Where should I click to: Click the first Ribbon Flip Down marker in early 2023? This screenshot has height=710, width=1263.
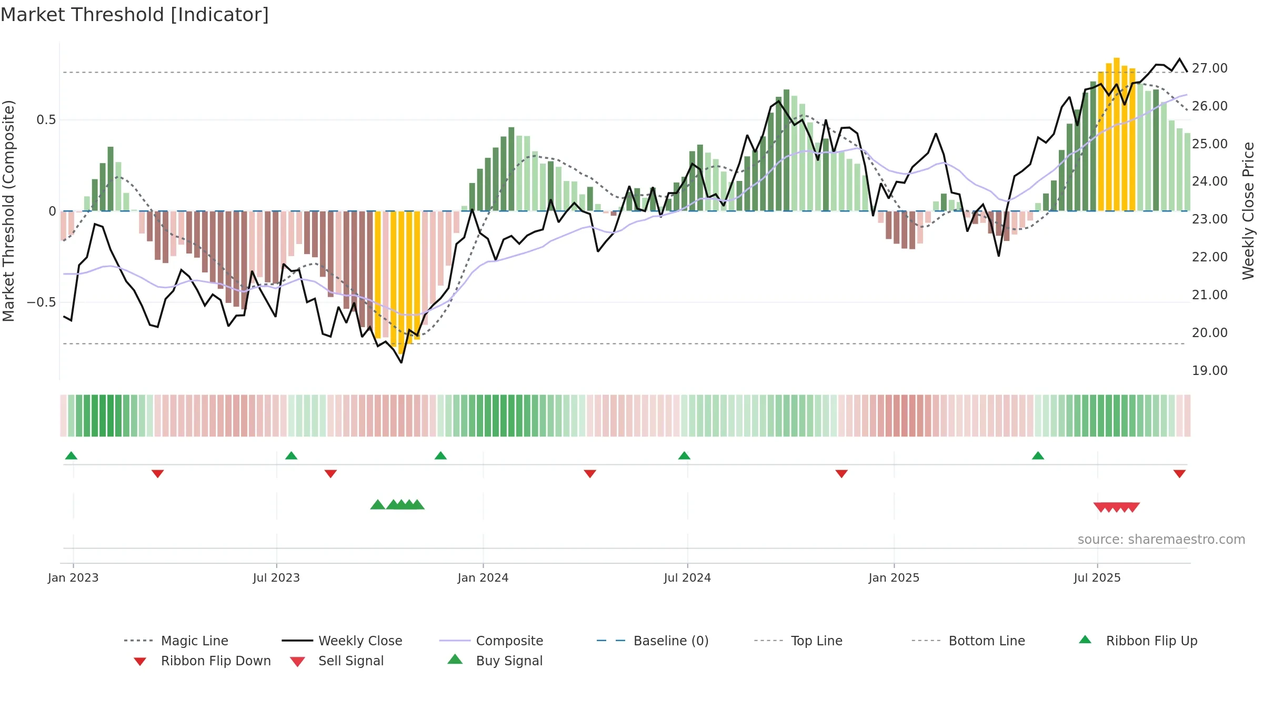tap(157, 474)
